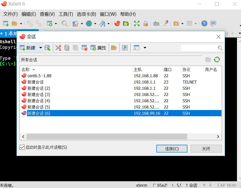
Task: Toggle the session search field magnifier
Action: [x=220, y=48]
